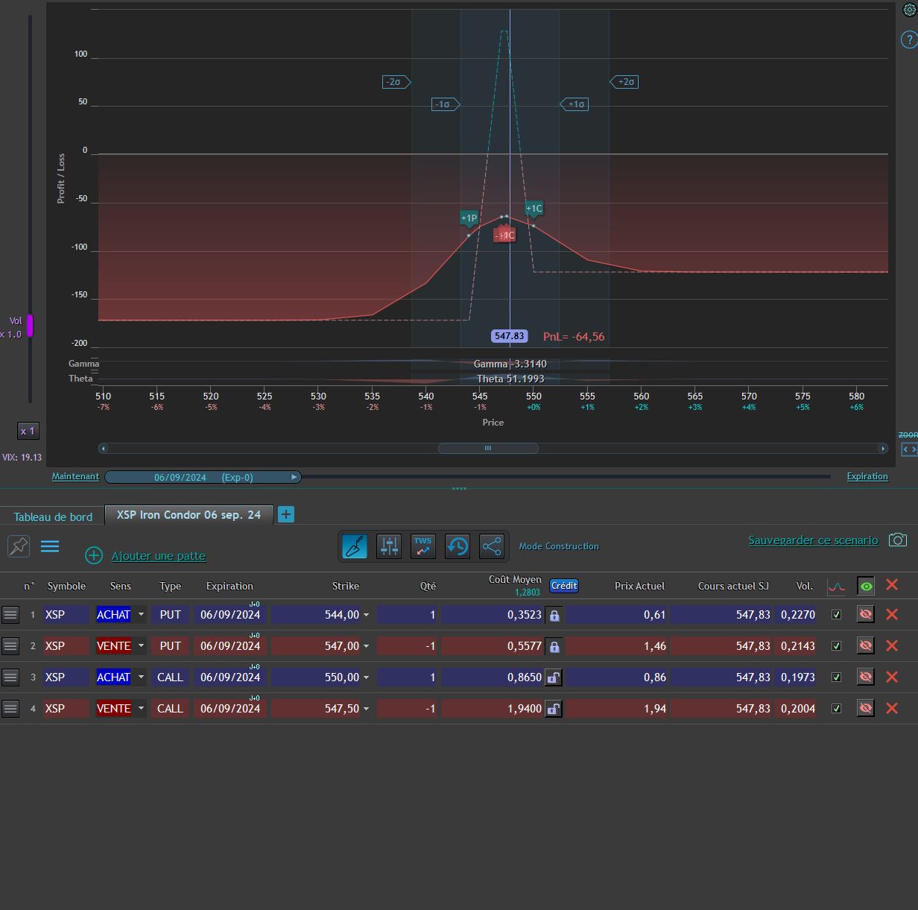This screenshot has height=910, width=918.
Task: Click the Ajouter une patte link
Action: (x=158, y=556)
